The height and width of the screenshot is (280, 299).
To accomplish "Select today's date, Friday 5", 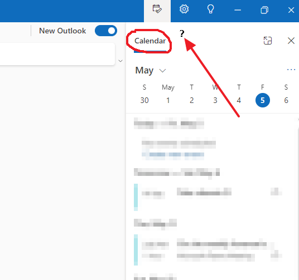I will 263,100.
